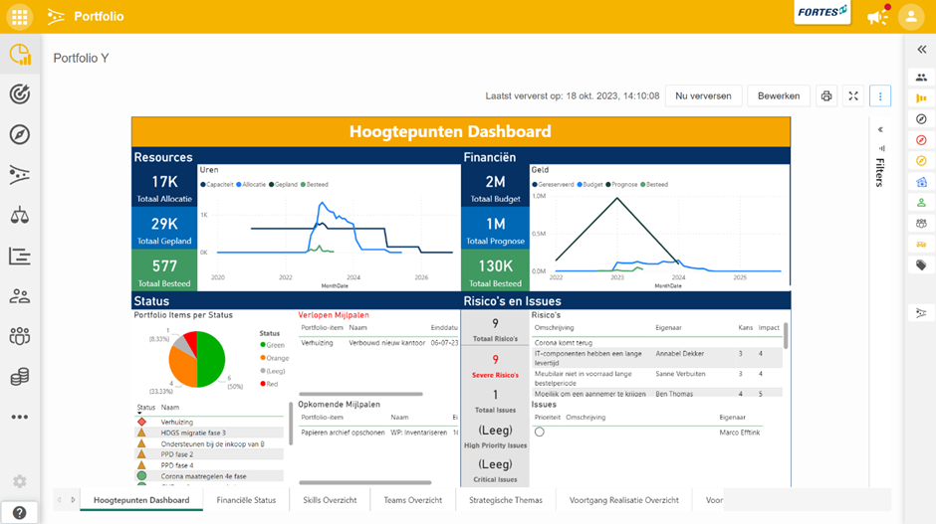
Task: Click the print icon button
Action: point(825,96)
